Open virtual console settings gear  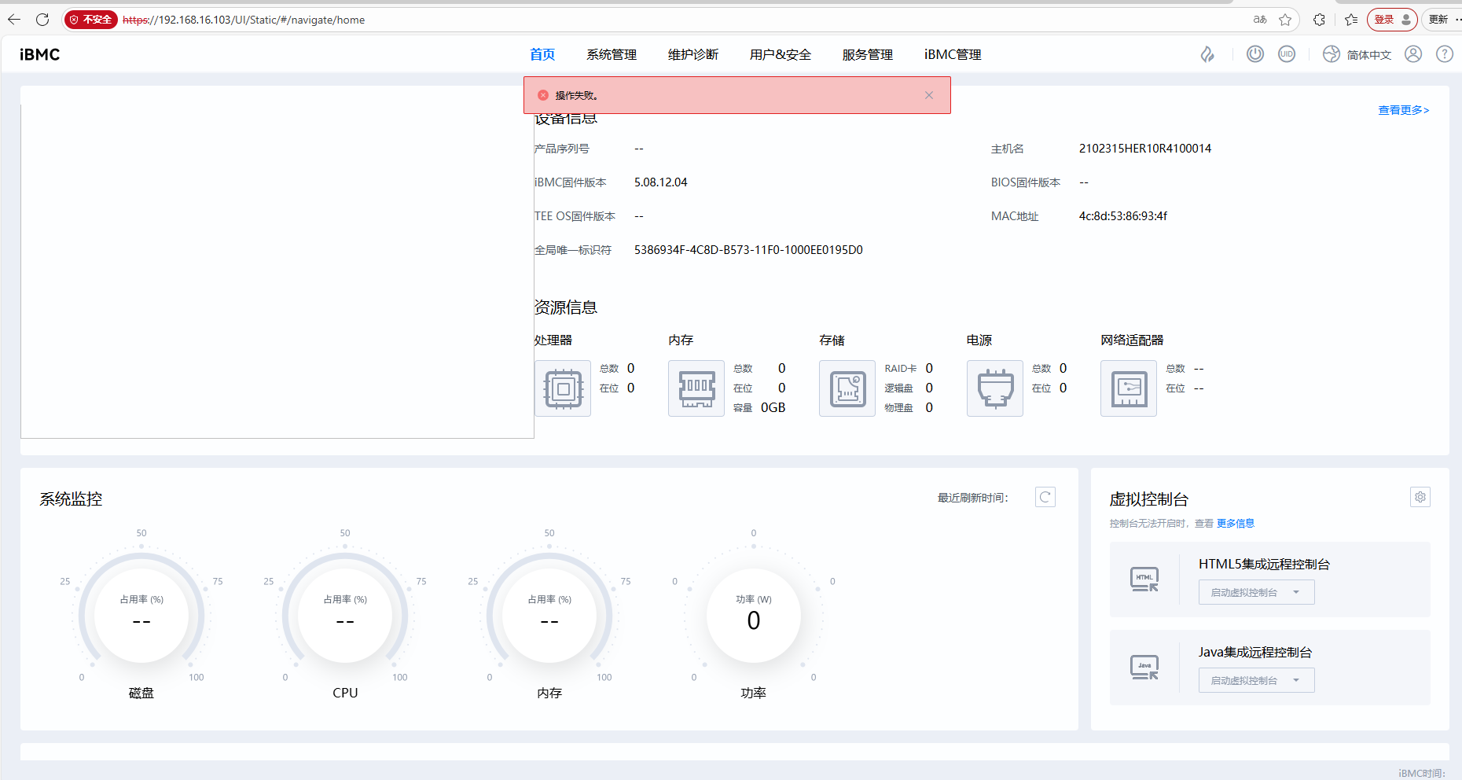click(1420, 497)
